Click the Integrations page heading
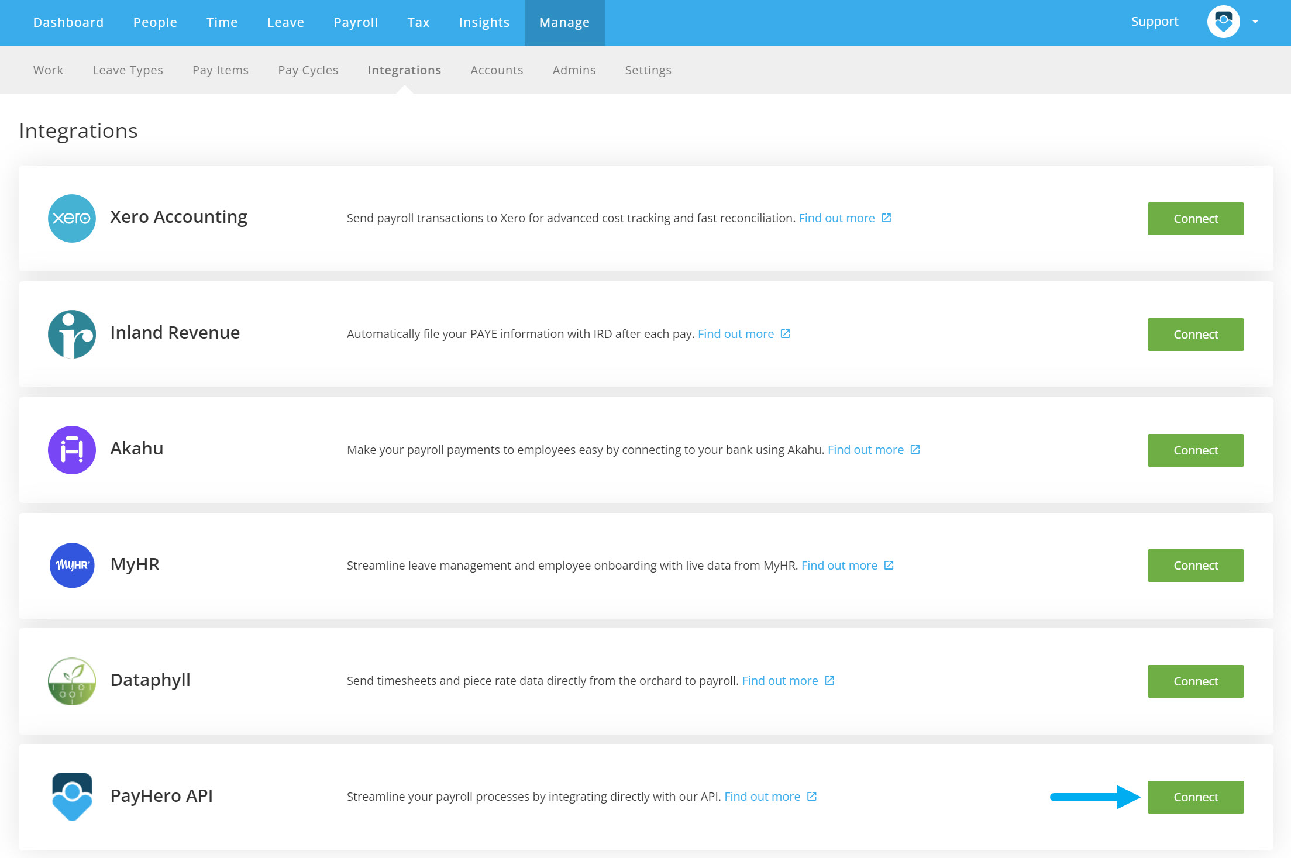1291x858 pixels. tap(78, 131)
